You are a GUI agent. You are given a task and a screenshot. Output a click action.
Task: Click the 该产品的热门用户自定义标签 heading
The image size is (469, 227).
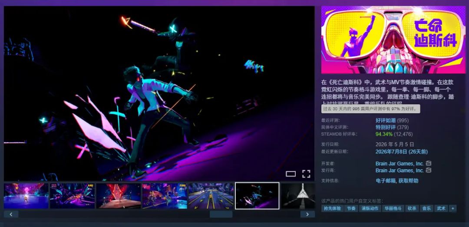tap(352, 201)
